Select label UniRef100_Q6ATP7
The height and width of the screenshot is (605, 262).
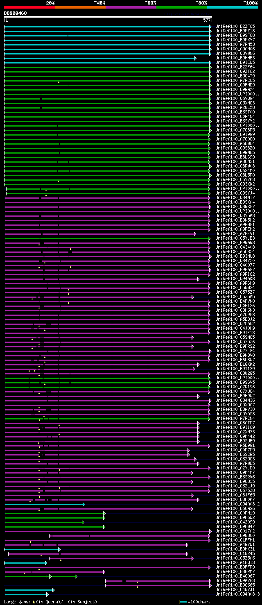pyautogui.click(x=235, y=423)
